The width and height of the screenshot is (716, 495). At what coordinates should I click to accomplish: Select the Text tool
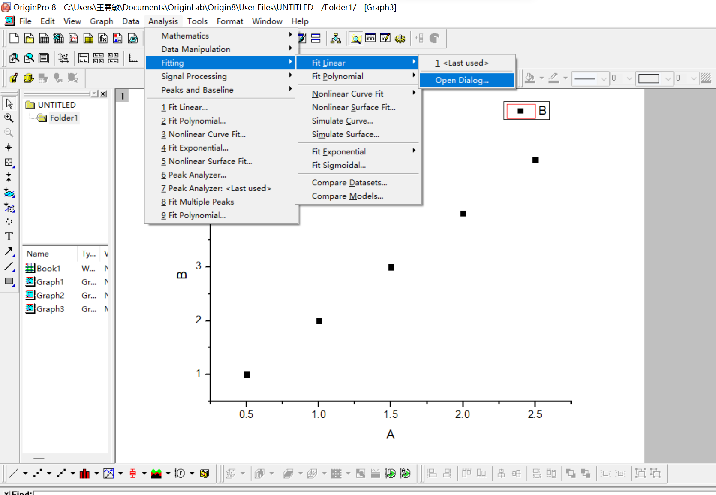(9, 236)
